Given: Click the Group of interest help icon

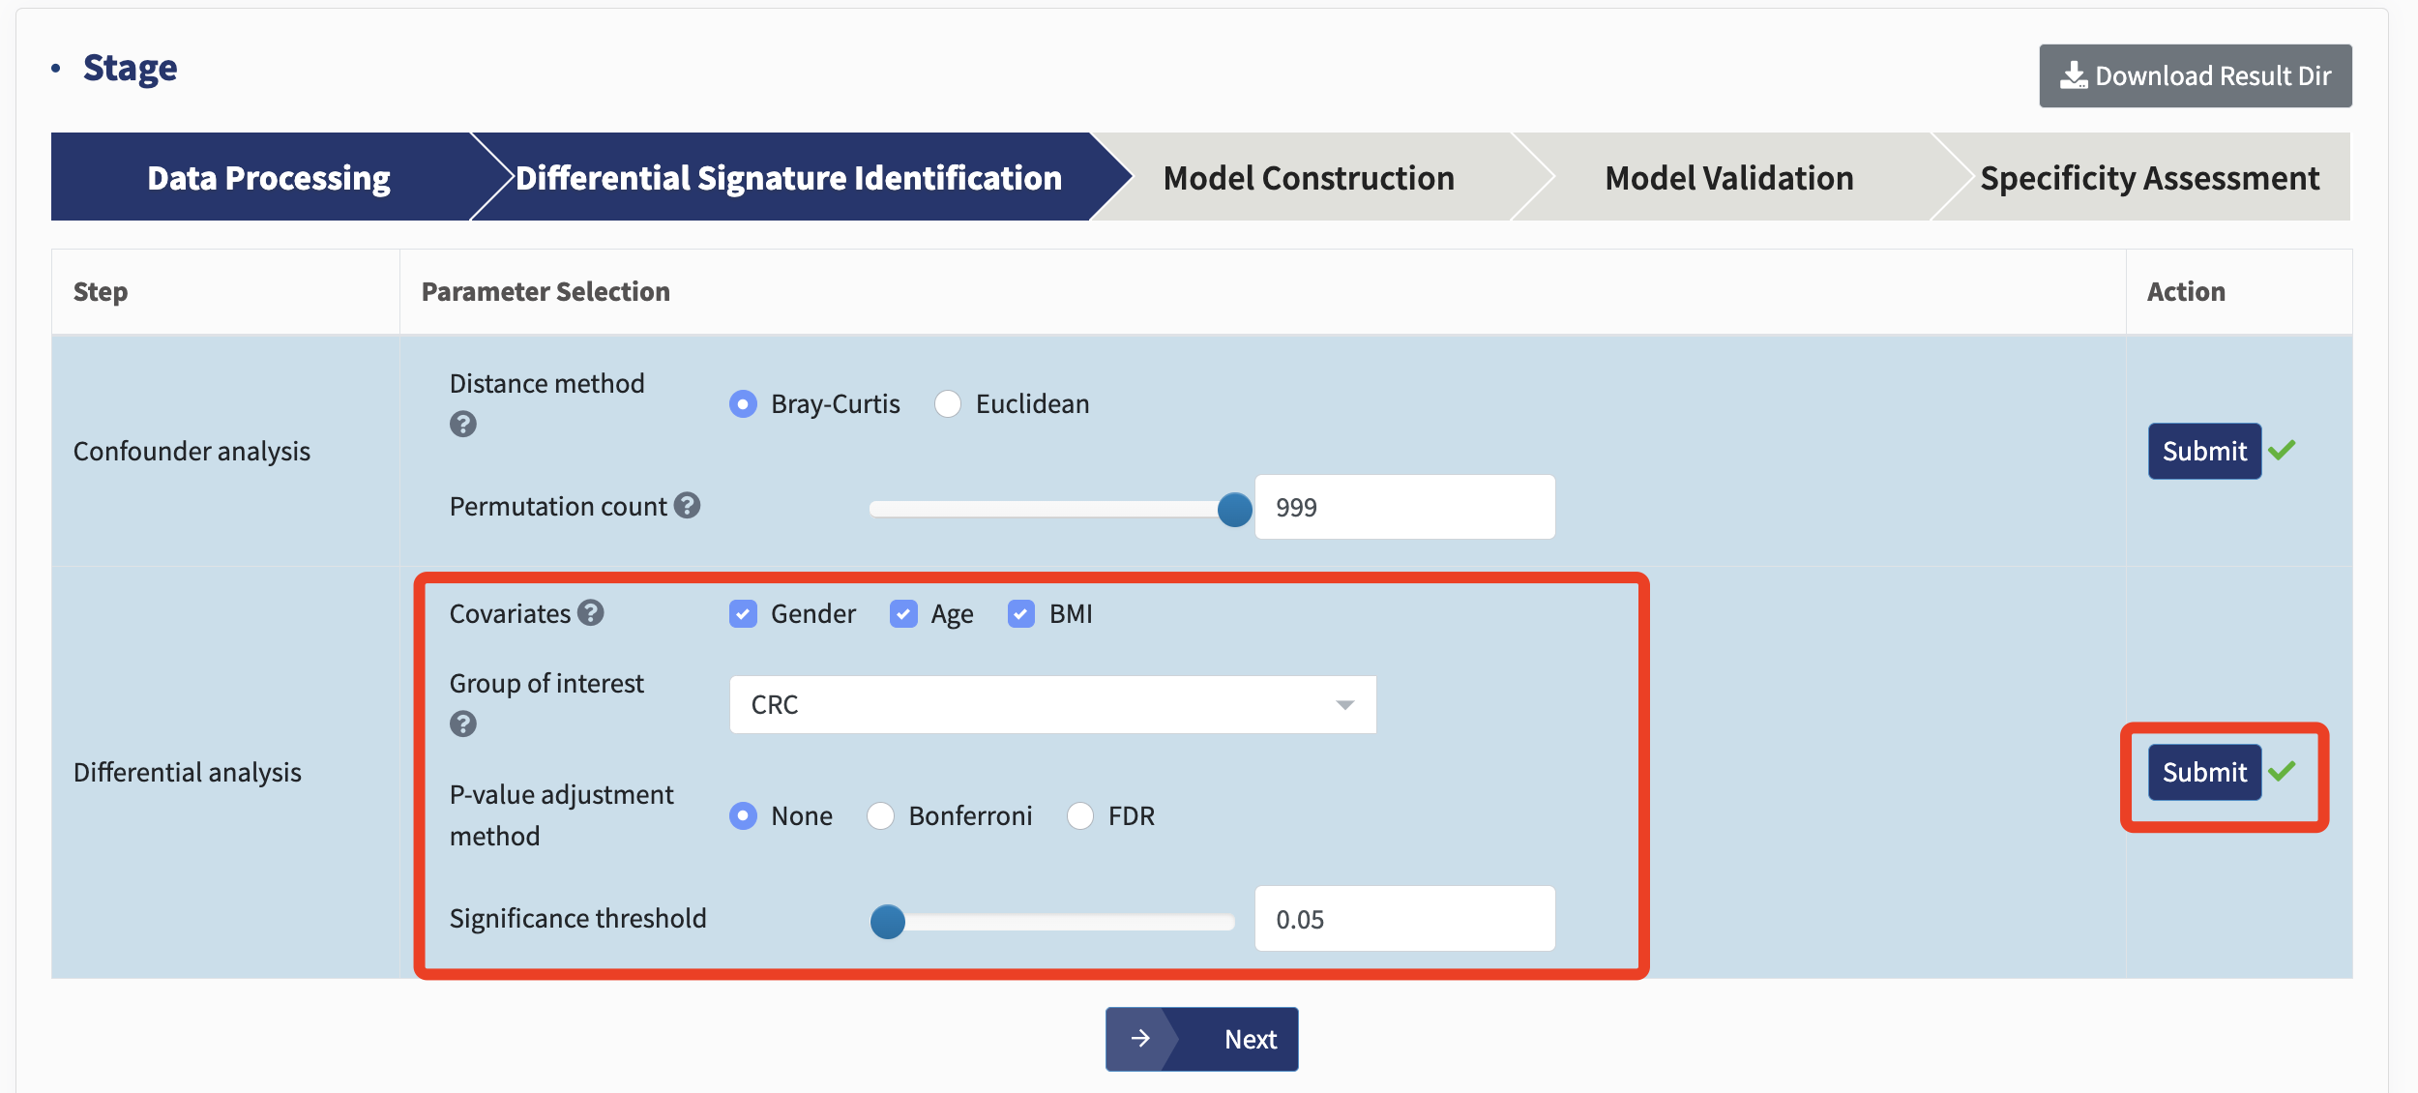Looking at the screenshot, I should tap(463, 724).
